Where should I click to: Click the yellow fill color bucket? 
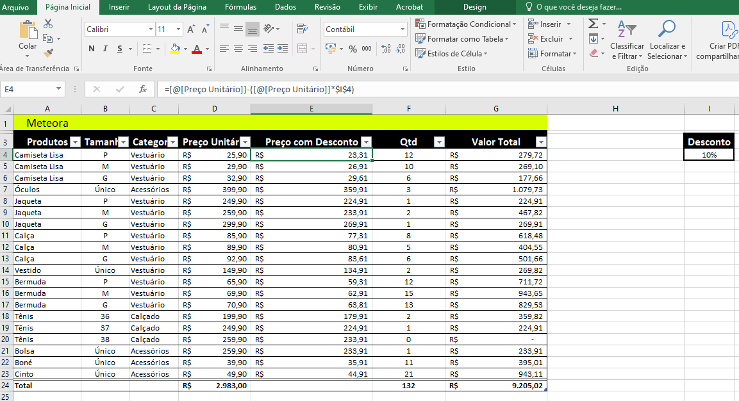[x=175, y=49]
